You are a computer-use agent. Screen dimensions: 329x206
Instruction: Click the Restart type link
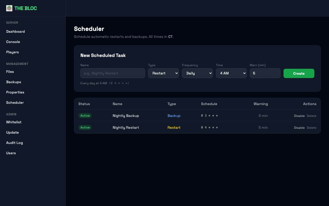click(174, 127)
